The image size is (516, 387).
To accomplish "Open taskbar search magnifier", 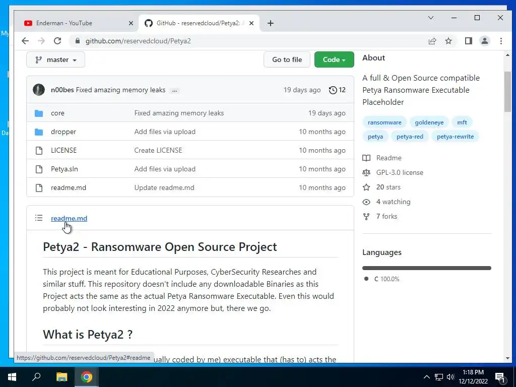I will click(x=36, y=377).
